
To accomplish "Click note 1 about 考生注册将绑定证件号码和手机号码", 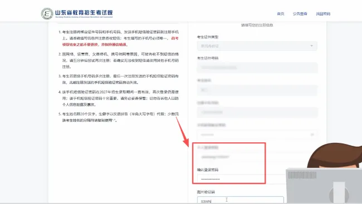I will coord(118,38).
